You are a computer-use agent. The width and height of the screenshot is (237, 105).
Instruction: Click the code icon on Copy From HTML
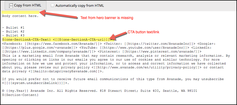11,5
